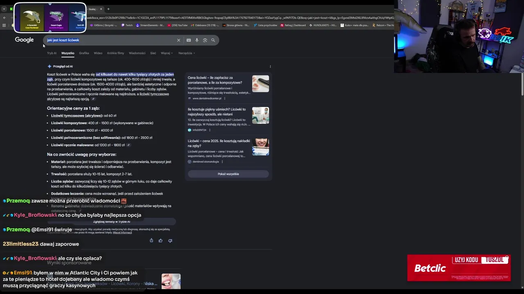
Task: Click Zgłębiaj tematy w Trybie AI button
Action: click(111, 222)
